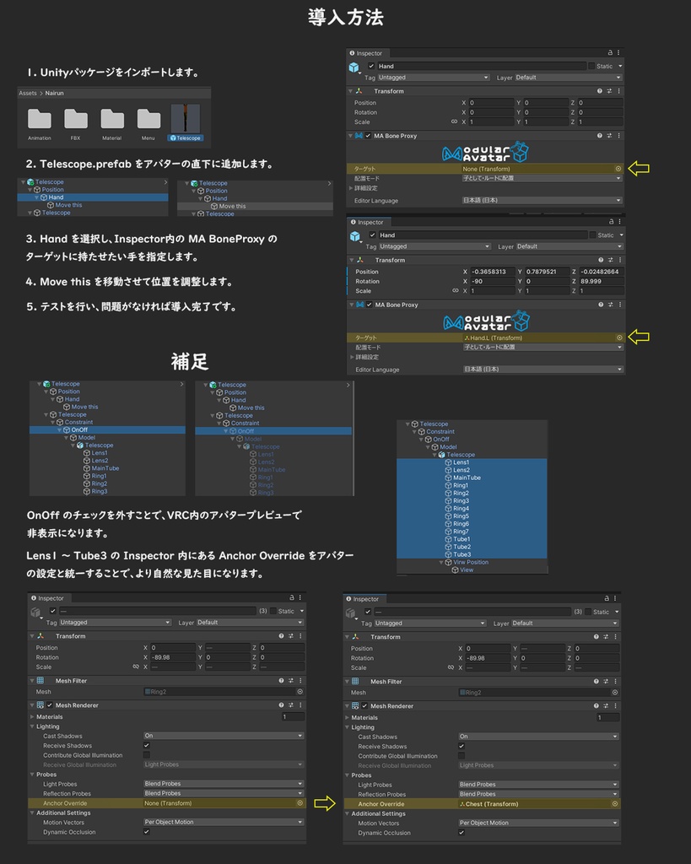Expand 詳細設定 foldout in Hand.L Inspector
Screen dimensions: 691x864
click(x=351, y=357)
